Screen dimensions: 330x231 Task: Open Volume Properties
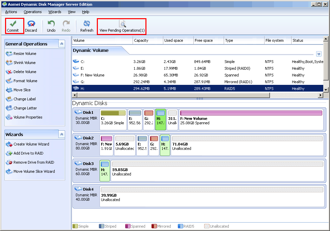pos(28,117)
